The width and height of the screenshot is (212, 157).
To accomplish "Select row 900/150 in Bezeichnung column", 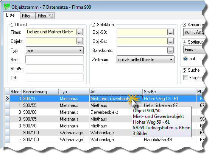I will [x=41, y=140].
